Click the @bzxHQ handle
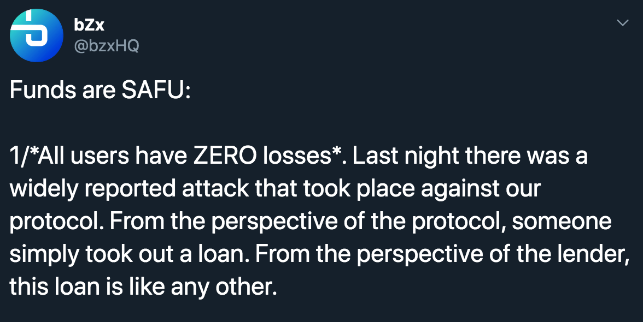The image size is (643, 322). (x=106, y=46)
